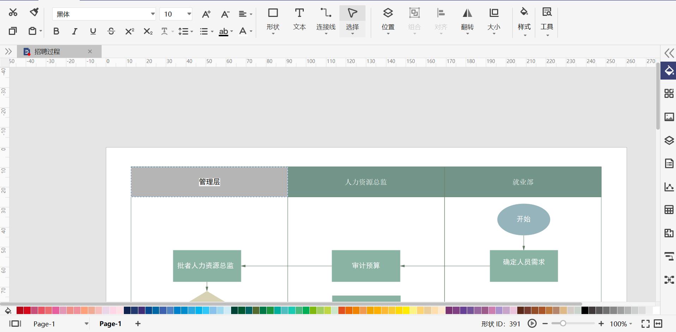
Task: Select the cut (scissors) tool
Action: pos(13,12)
